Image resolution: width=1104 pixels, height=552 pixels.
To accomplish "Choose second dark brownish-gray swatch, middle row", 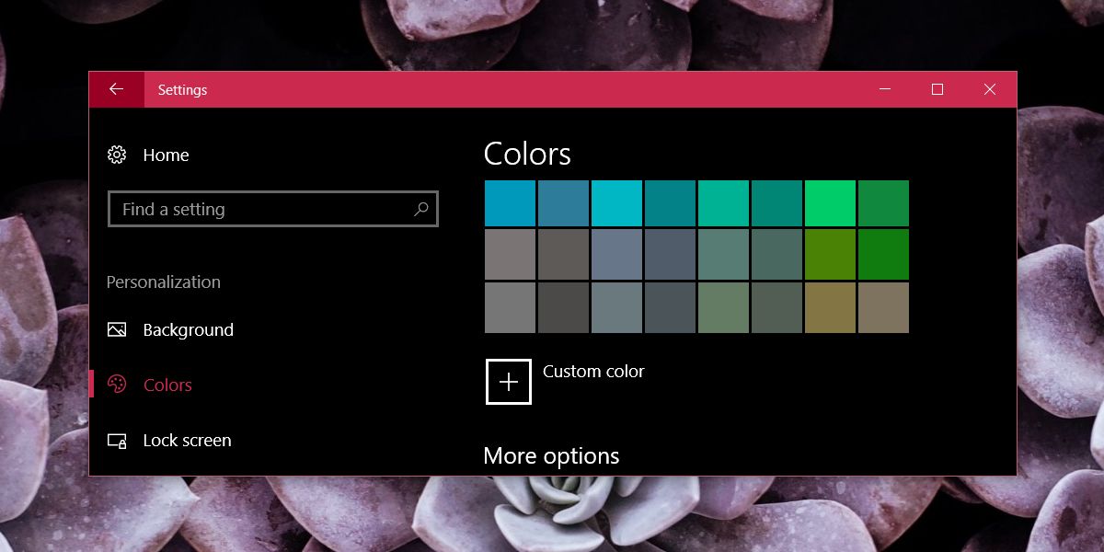I will click(563, 255).
